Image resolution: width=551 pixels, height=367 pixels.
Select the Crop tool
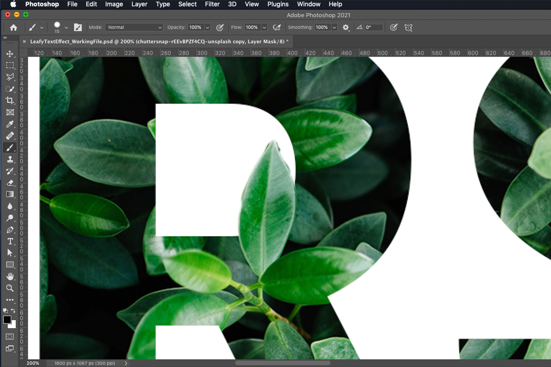coord(10,101)
